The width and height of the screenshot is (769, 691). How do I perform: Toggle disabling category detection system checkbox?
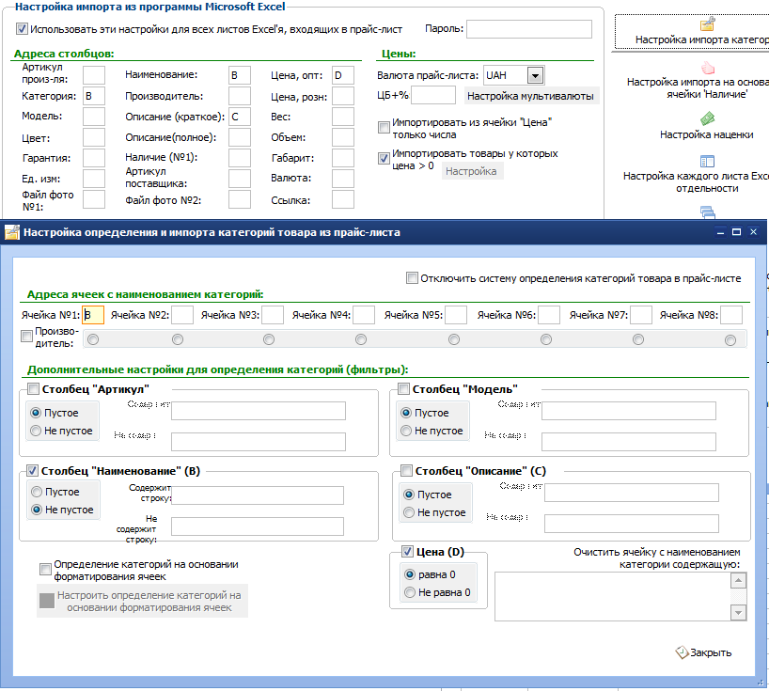412,278
